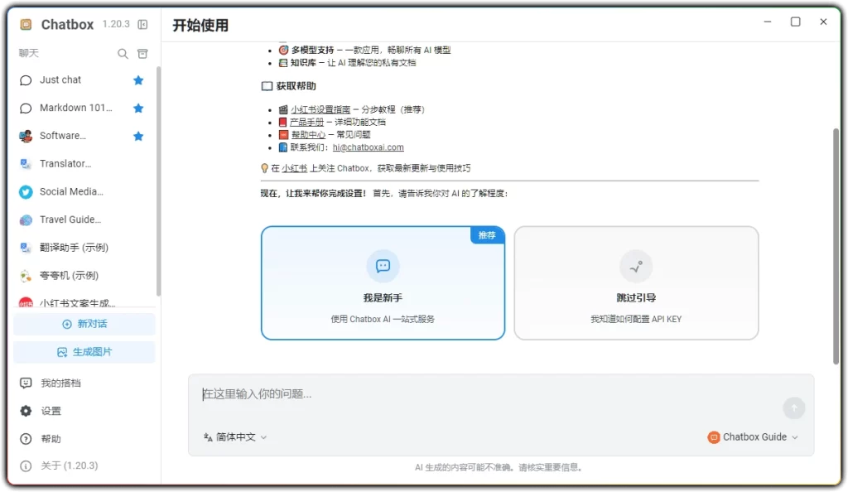Start a new chat with 新对话
This screenshot has height=492, width=848.
click(84, 324)
